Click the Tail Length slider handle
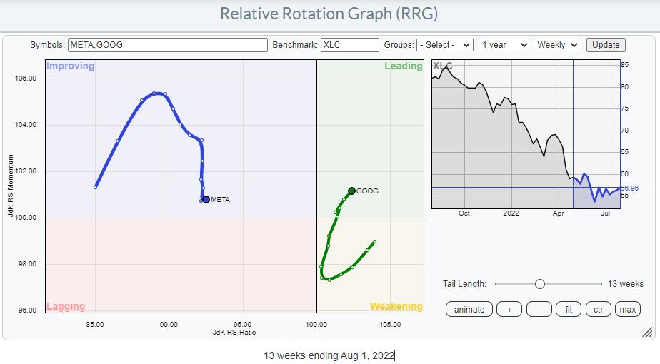Viewport: 660px width, 364px height. 539,284
